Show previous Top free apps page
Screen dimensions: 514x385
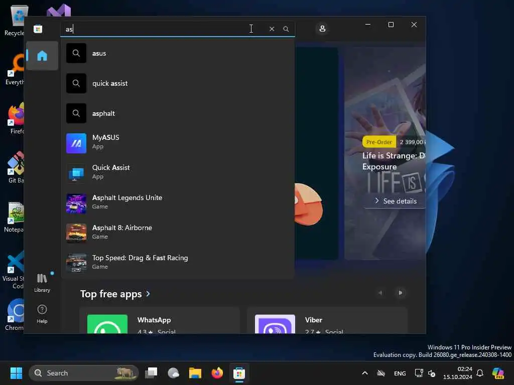tap(380, 293)
